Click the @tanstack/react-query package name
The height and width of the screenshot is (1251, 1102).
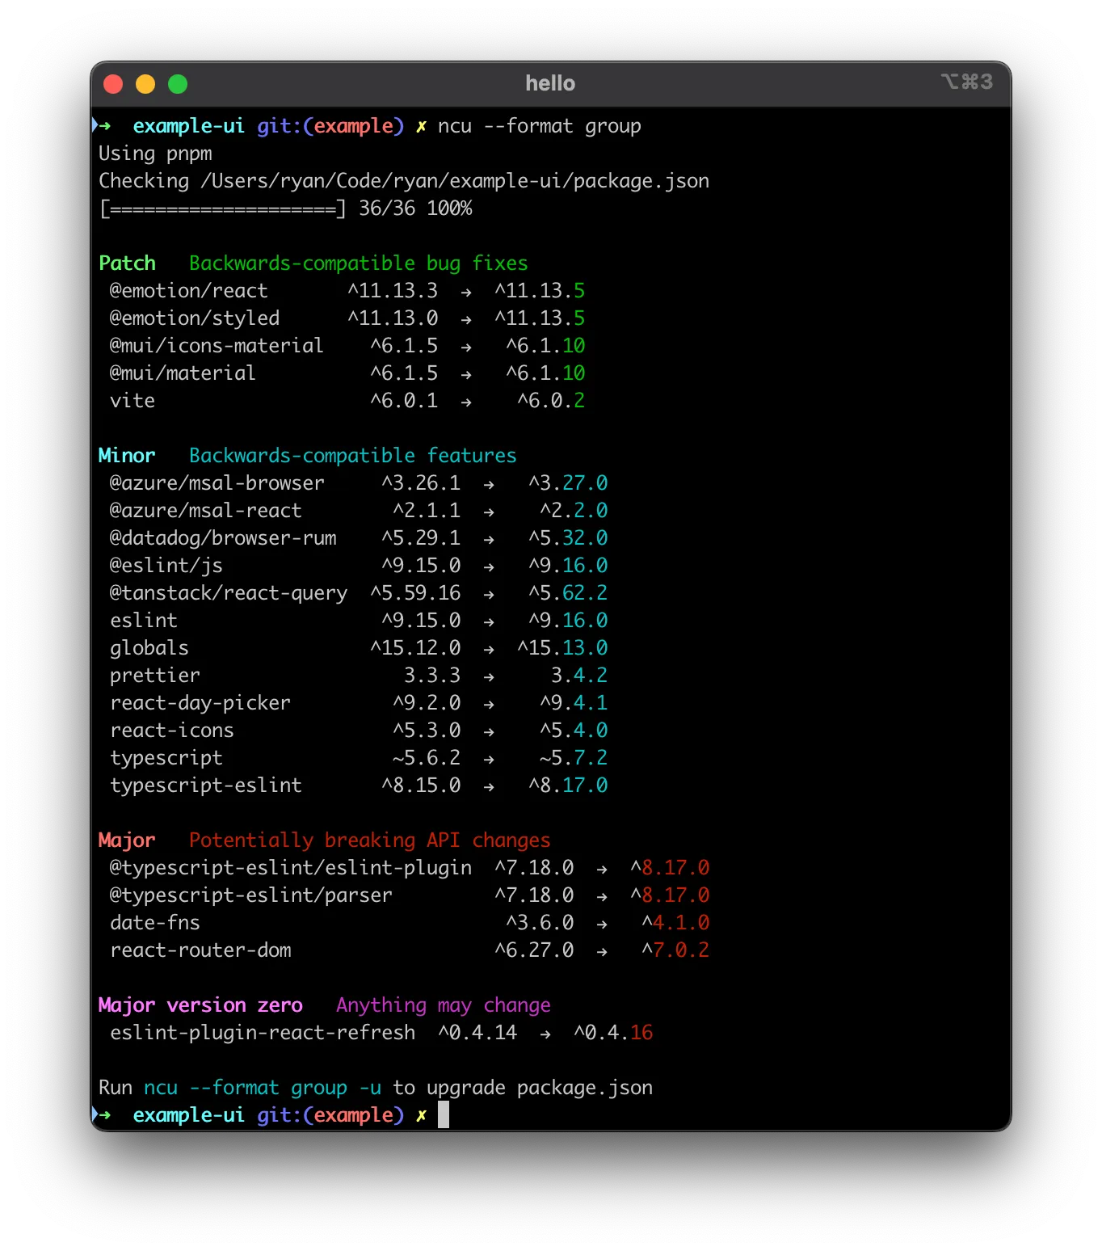tap(229, 593)
